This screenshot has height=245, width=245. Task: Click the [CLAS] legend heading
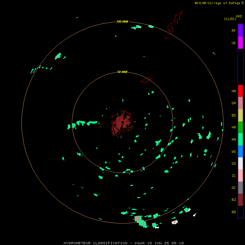tap(230, 19)
